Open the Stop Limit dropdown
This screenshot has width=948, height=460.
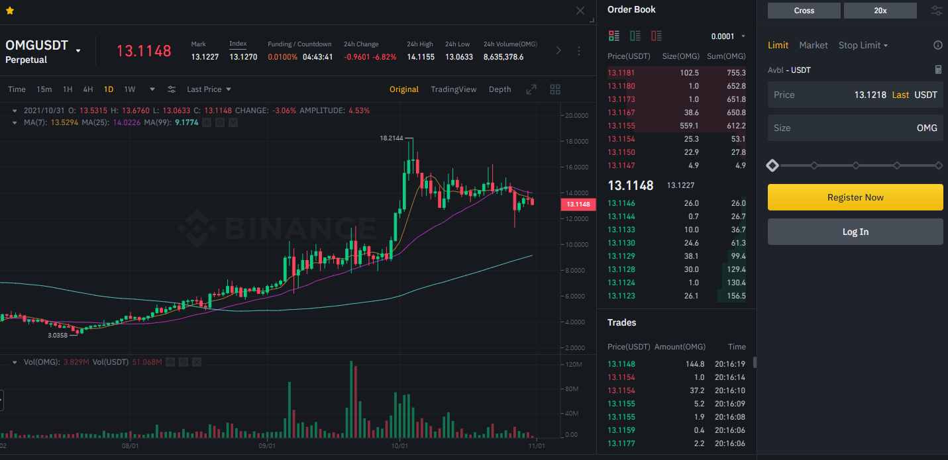click(863, 45)
